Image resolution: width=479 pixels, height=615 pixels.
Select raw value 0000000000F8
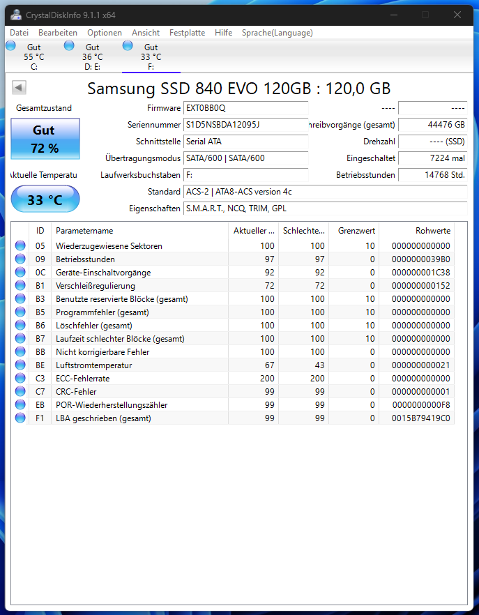point(421,404)
